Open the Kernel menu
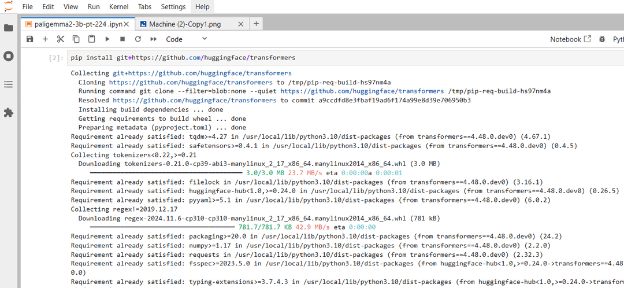Screen dimensions: 624x288 coord(118,7)
